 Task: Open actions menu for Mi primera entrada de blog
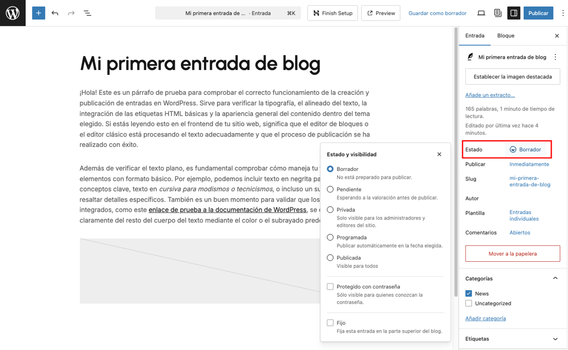pyautogui.click(x=555, y=57)
